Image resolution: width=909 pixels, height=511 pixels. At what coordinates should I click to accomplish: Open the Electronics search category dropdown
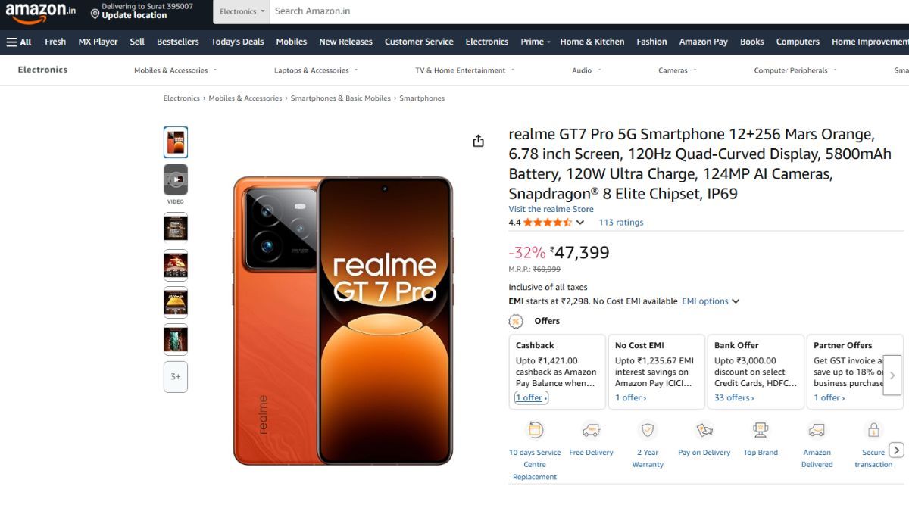pos(241,11)
